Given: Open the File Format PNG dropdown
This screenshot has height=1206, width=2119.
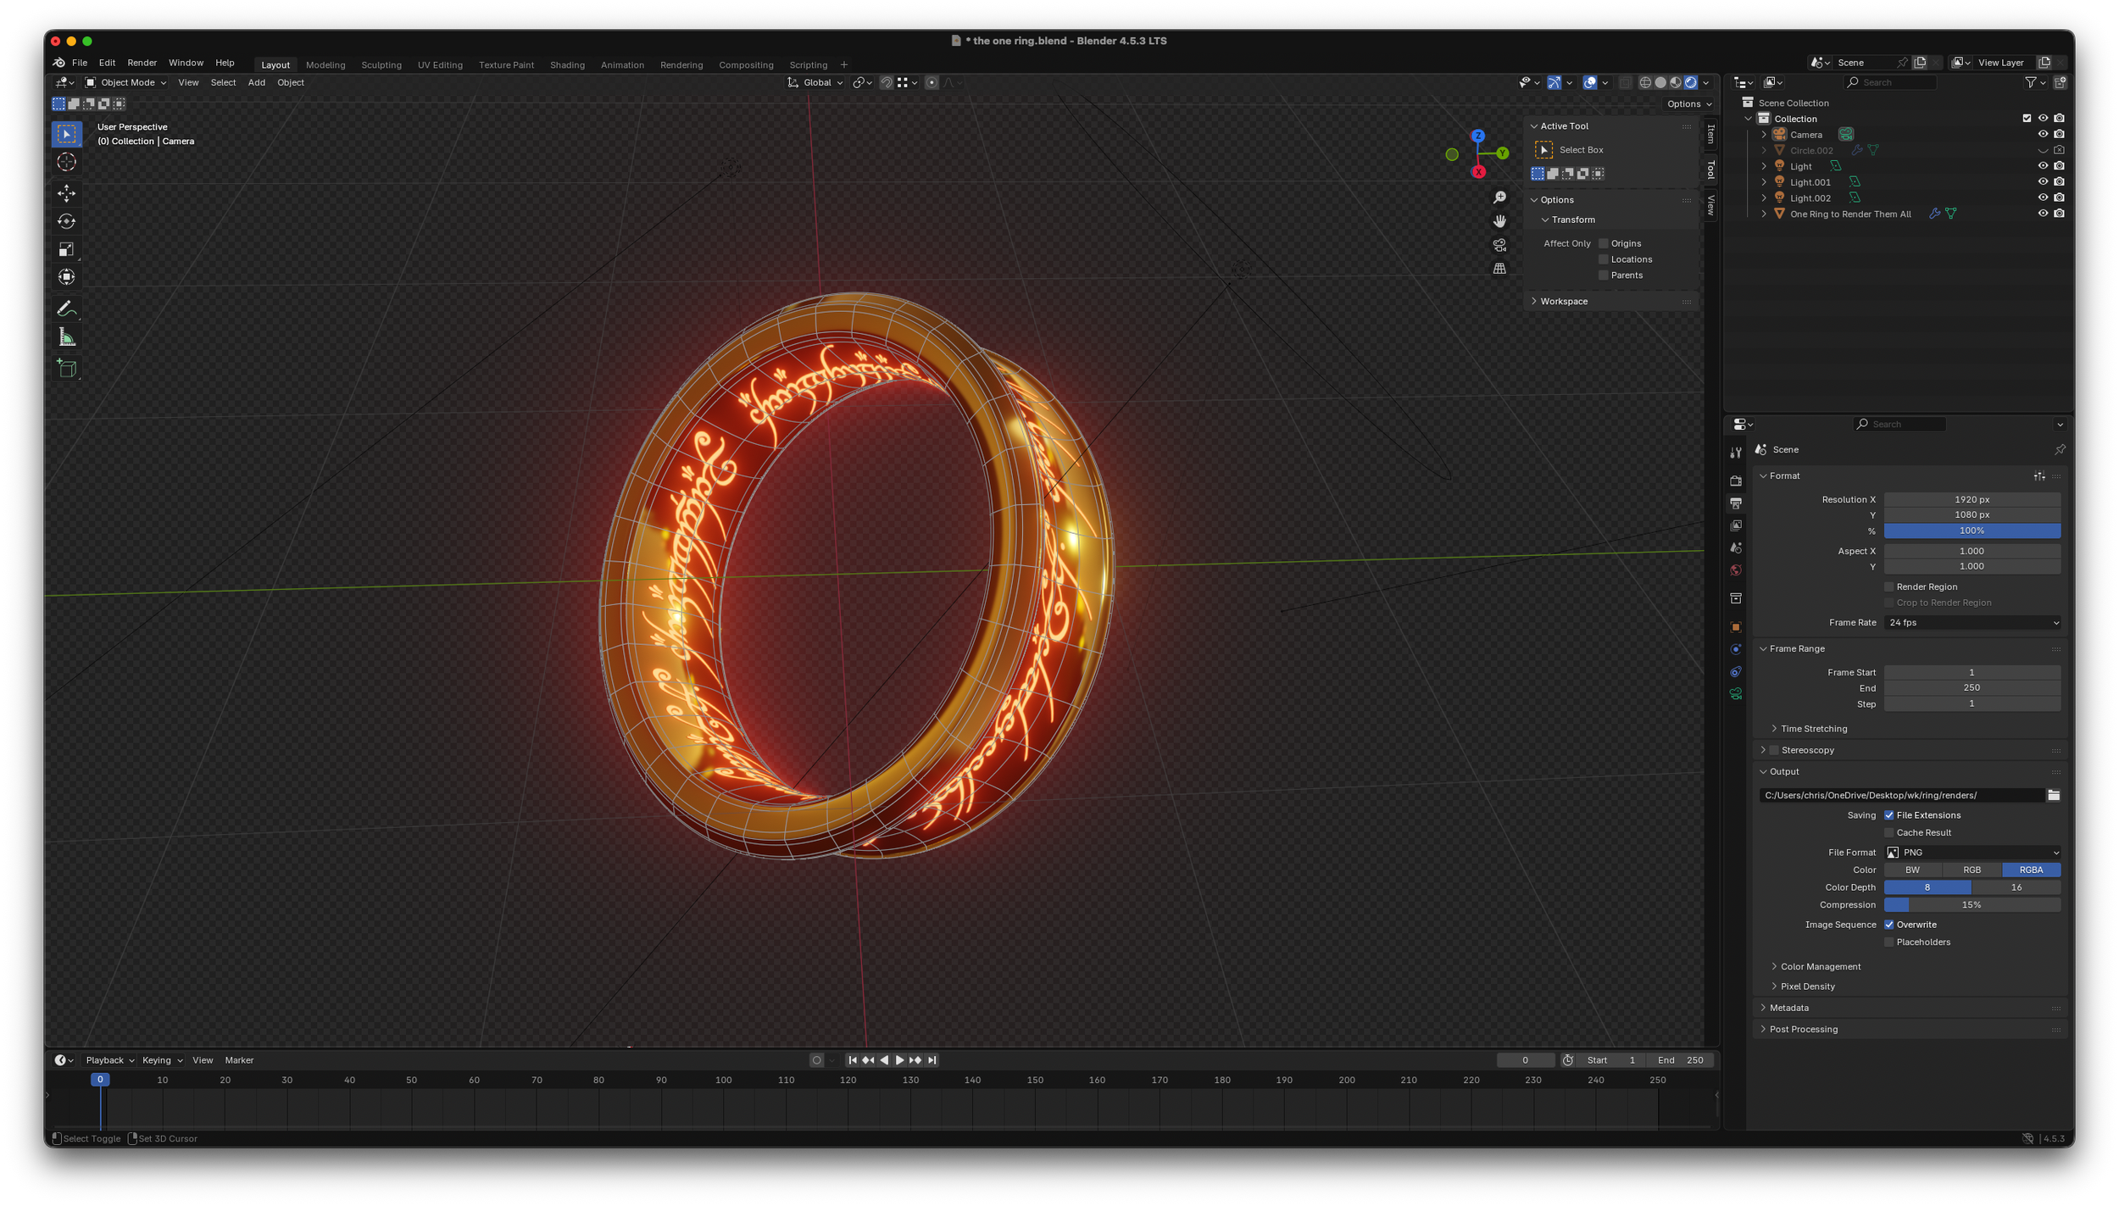Looking at the screenshot, I should (1972, 853).
